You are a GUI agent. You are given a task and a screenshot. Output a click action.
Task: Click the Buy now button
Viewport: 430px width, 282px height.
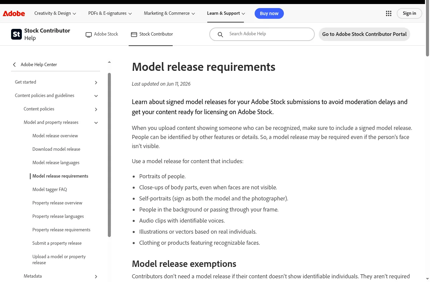[269, 13]
